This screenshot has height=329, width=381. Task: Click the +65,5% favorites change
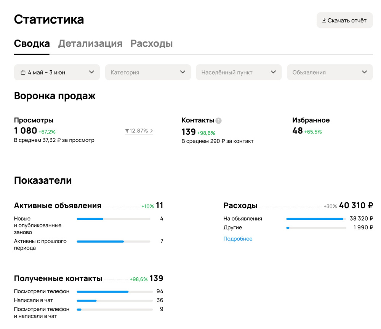pyautogui.click(x=313, y=132)
